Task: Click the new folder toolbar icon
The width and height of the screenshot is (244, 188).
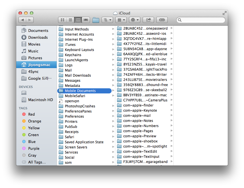Action: point(96,20)
